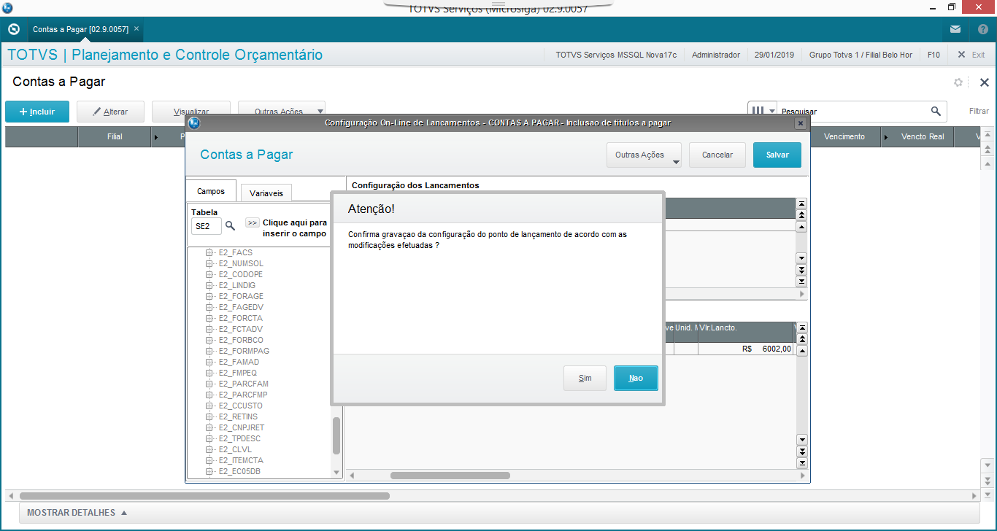Click Cancelar in the configuration dialog
Viewport: 997px width, 531px height.
tap(717, 155)
